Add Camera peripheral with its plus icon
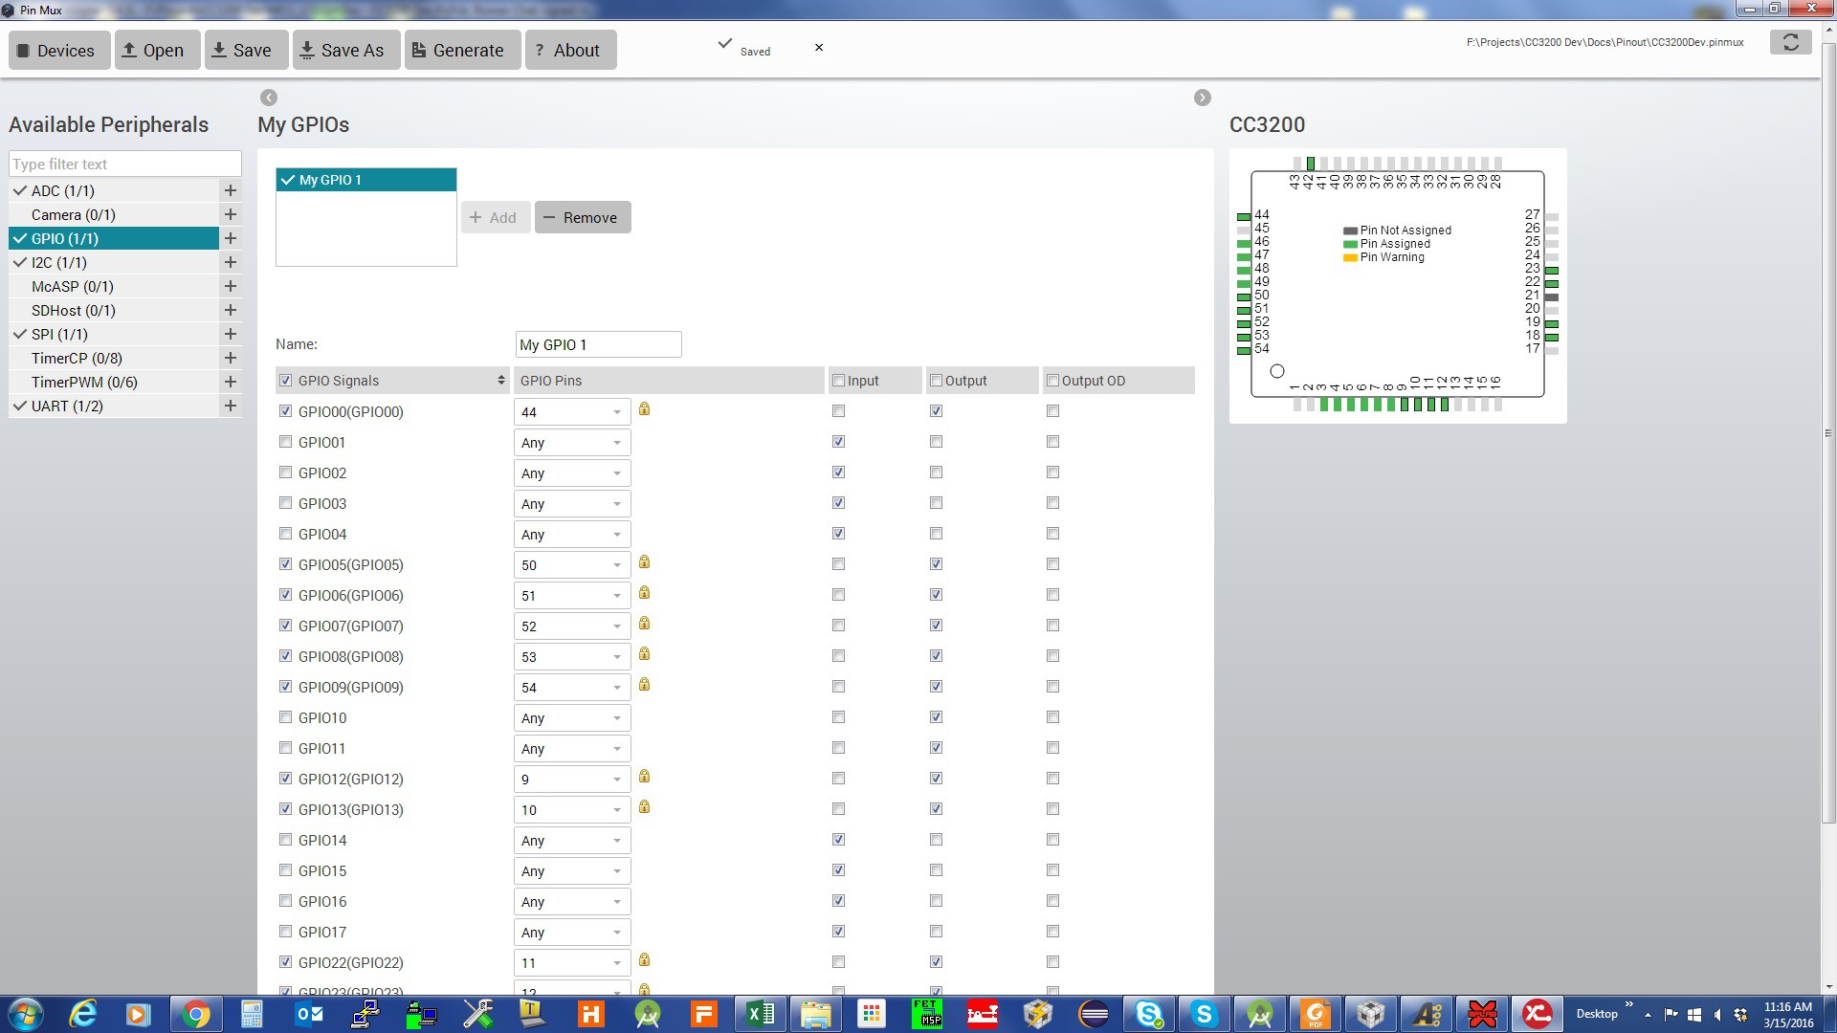Image resolution: width=1837 pixels, height=1033 pixels. (x=231, y=214)
